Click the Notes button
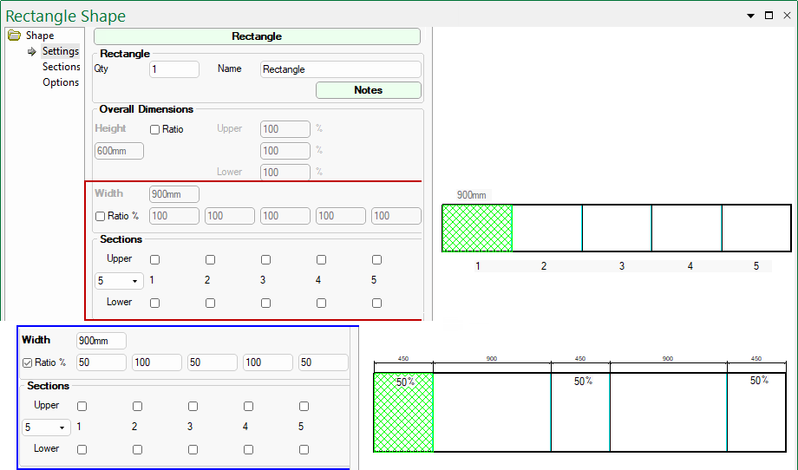Screen dimensions: 798x470 (368, 90)
